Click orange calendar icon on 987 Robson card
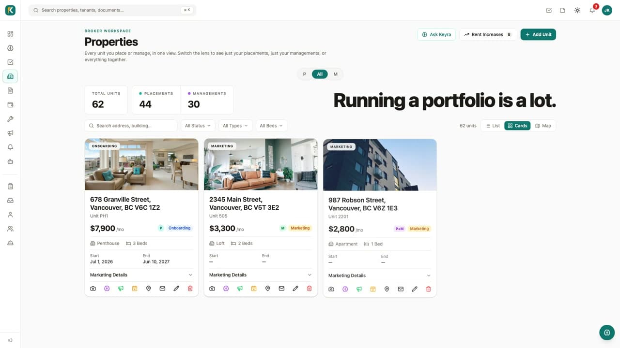The width and height of the screenshot is (620, 348). [x=373, y=289]
